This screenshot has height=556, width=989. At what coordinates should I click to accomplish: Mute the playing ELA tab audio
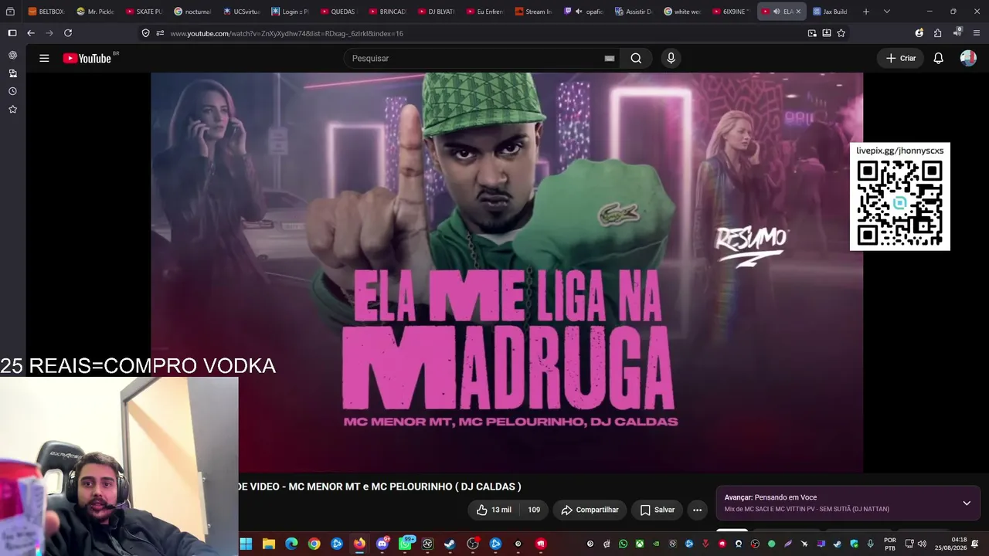point(777,12)
